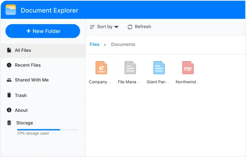Image resolution: width=246 pixels, height=157 pixels.
Task: Click the storage usage progress bar
Action: coord(48,130)
